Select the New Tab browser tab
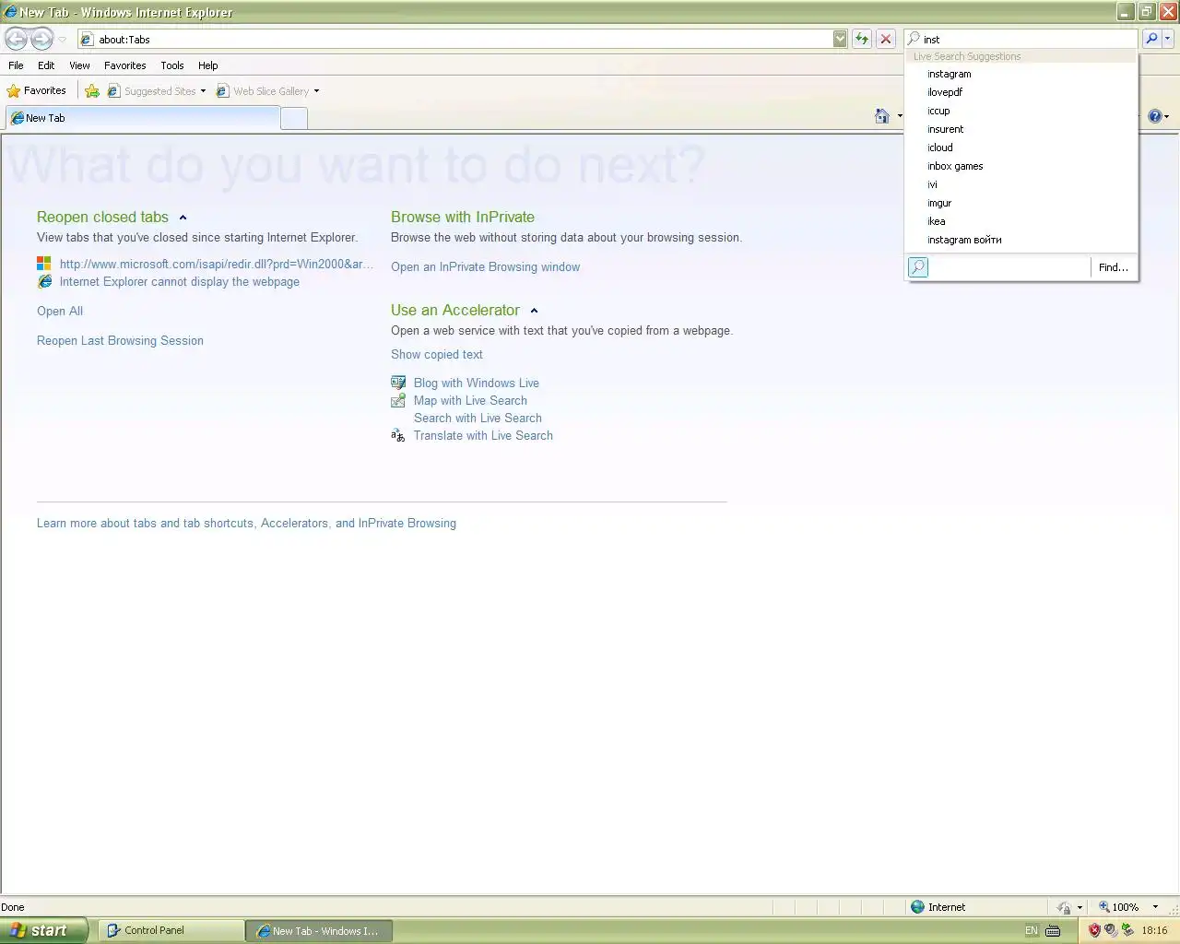The width and height of the screenshot is (1180, 944). (143, 118)
